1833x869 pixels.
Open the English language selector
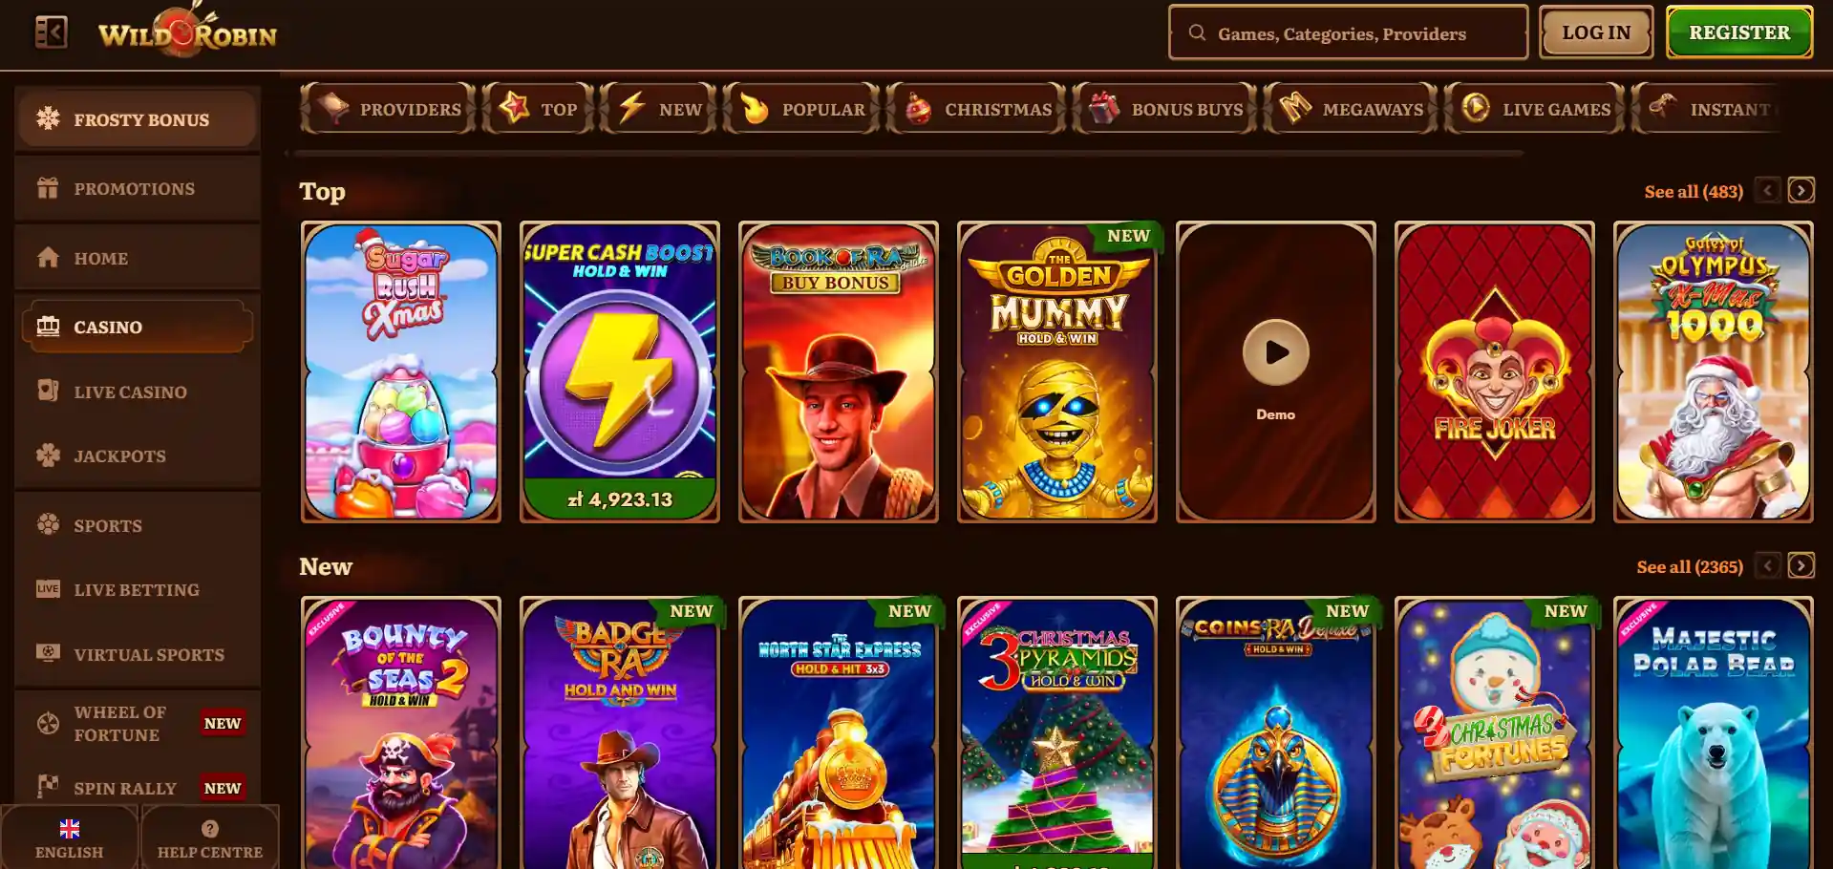69,837
